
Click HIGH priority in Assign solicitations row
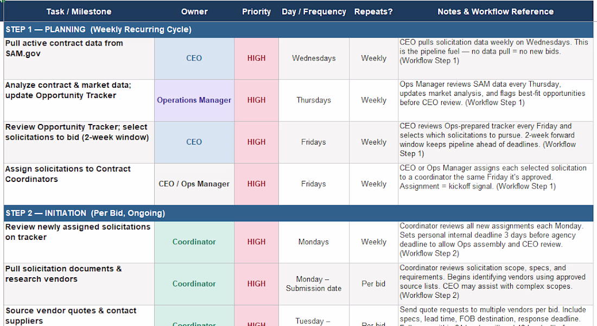pyautogui.click(x=256, y=184)
